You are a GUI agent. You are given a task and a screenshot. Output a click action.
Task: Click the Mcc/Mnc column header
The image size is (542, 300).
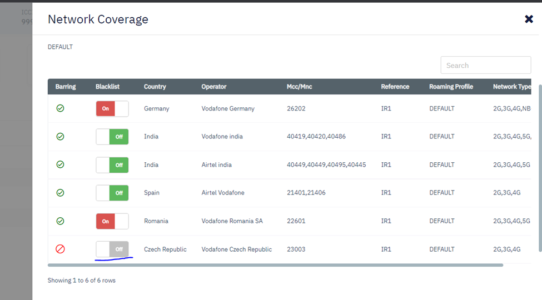point(300,87)
